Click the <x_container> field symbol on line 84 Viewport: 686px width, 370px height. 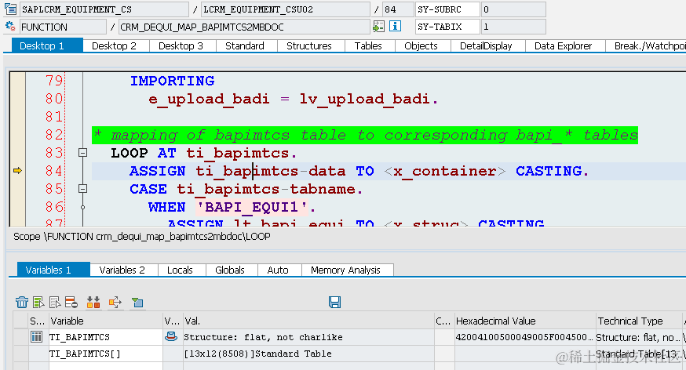[x=444, y=171]
